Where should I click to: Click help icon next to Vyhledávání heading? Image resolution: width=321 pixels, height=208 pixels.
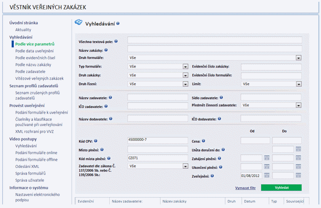click(118, 24)
